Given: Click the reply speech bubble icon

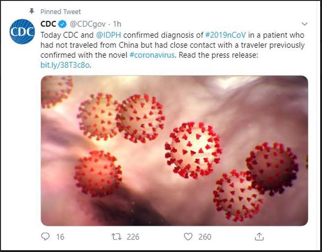Looking at the screenshot, I should (x=45, y=237).
